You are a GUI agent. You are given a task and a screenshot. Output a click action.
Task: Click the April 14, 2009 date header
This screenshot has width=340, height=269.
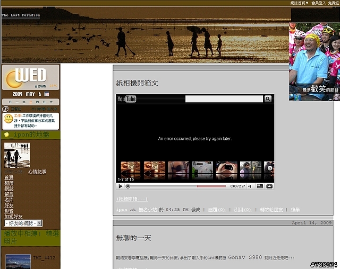click(312, 223)
